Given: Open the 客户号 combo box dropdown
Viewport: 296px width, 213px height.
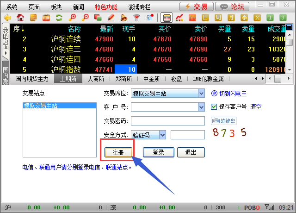Looking at the screenshot, I should coord(201,107).
